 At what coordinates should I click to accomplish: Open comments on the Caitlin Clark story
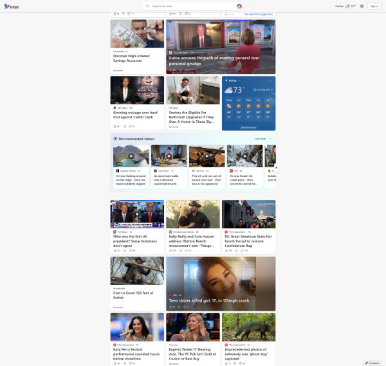[132, 127]
